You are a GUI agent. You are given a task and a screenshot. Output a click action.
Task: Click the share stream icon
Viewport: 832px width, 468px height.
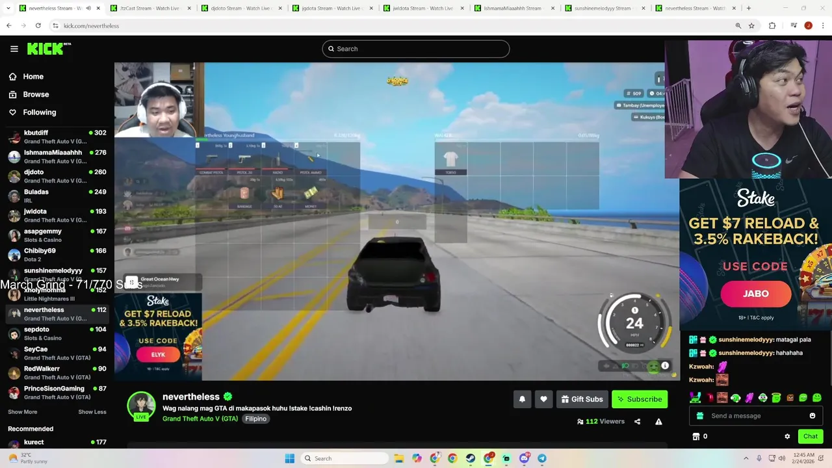637,422
